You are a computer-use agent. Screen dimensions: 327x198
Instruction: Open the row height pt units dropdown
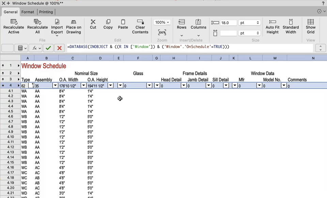(249, 23)
